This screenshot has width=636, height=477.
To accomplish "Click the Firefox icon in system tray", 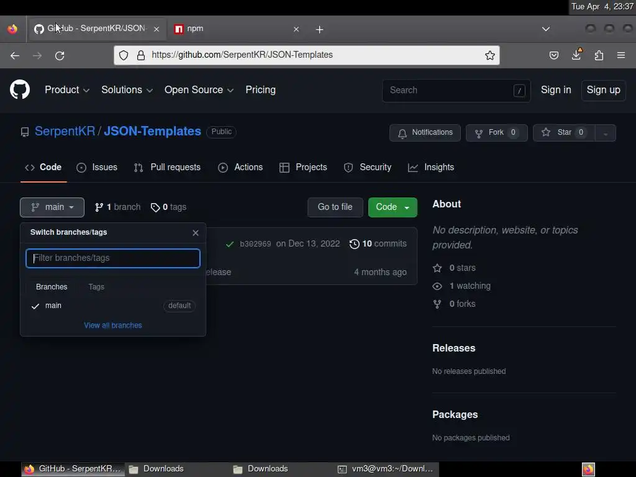I will click(588, 470).
